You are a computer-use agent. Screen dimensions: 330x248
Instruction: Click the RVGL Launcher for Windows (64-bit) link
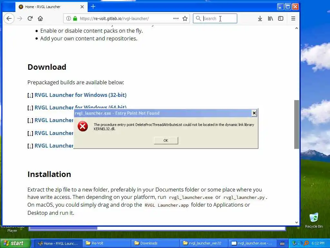80,107
